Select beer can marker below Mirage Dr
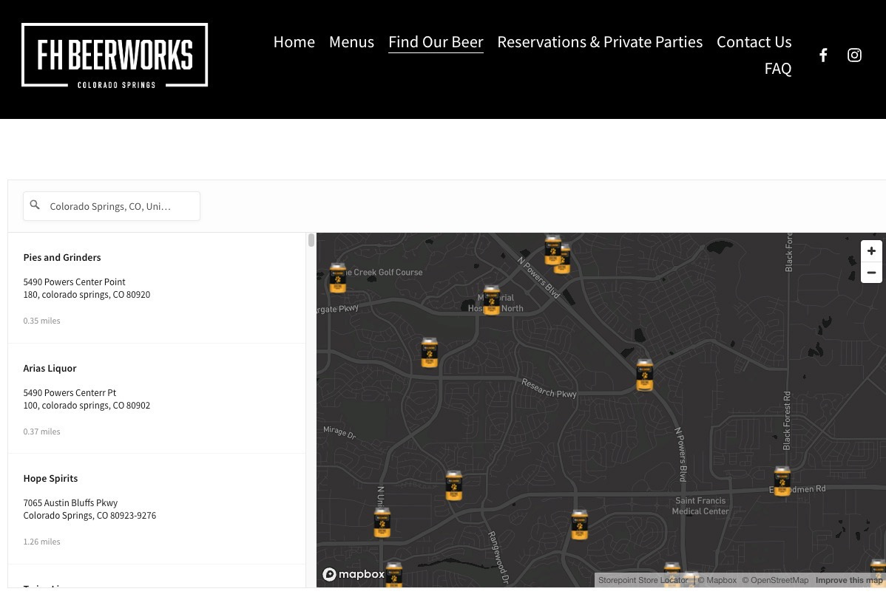The height and width of the screenshot is (614, 886). tap(454, 485)
